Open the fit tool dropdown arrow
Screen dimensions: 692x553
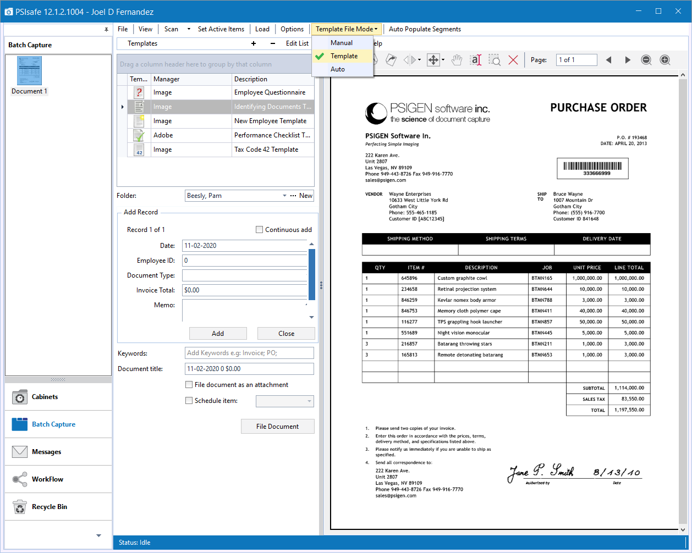click(x=443, y=60)
